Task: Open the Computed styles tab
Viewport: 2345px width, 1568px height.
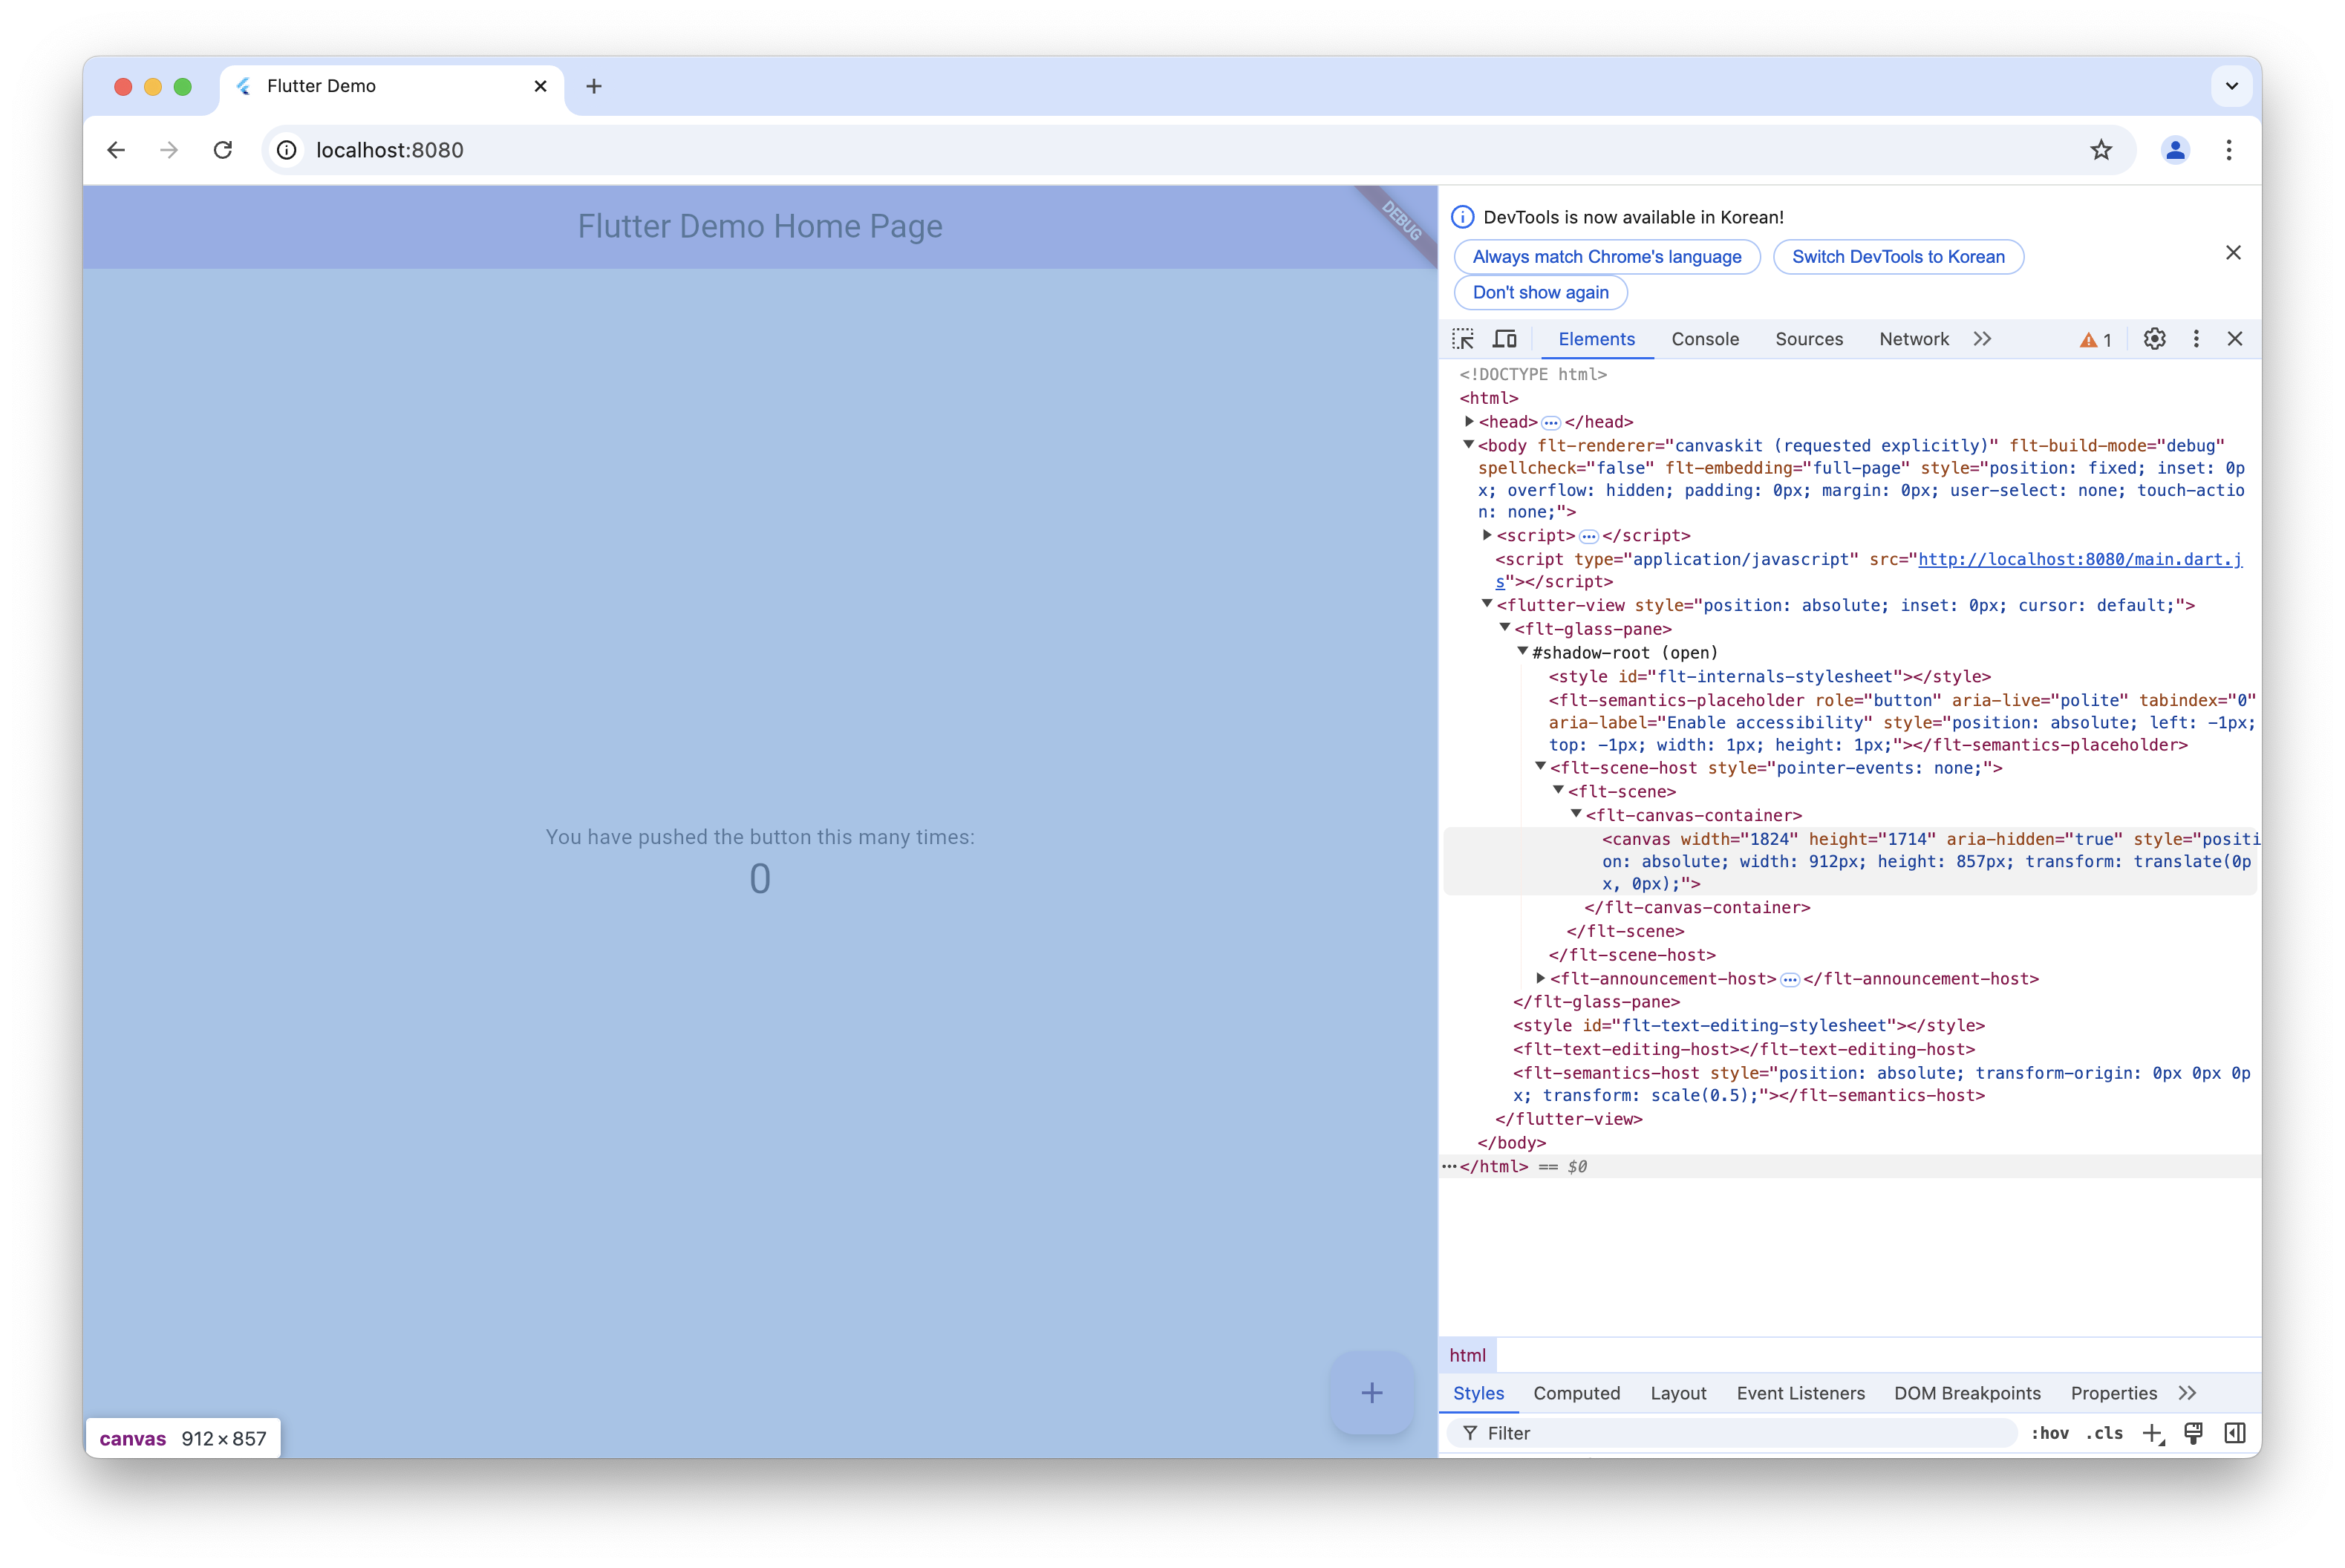Action: pos(1576,1393)
